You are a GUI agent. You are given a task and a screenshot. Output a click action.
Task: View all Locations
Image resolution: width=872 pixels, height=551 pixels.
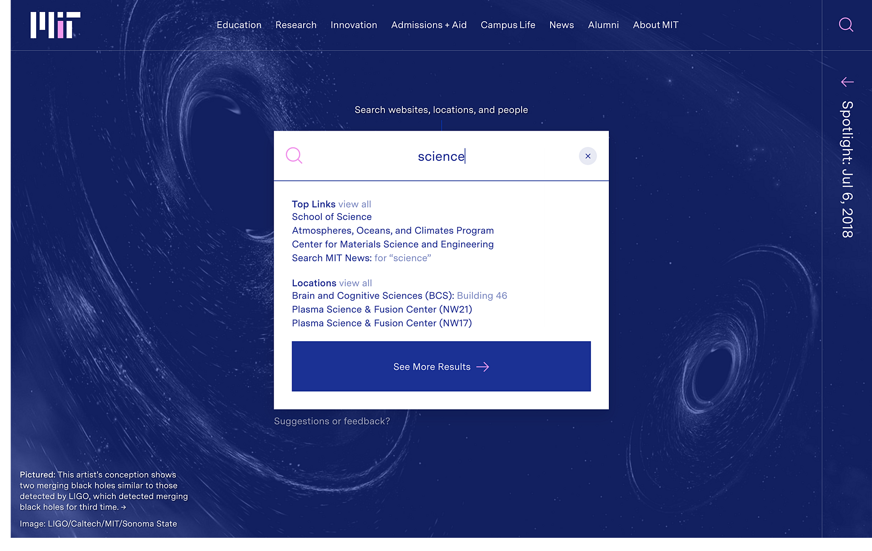coord(356,283)
